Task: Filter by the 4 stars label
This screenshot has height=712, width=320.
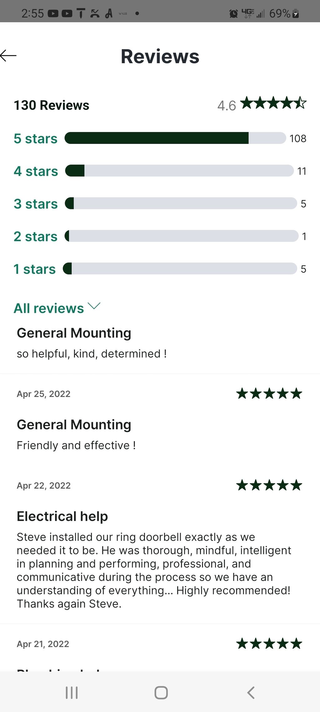Action: pos(36,171)
